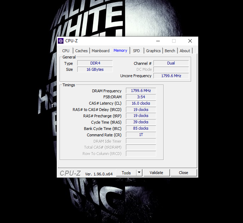
Task: Click the Close button at bottom
Action: click(x=183, y=173)
